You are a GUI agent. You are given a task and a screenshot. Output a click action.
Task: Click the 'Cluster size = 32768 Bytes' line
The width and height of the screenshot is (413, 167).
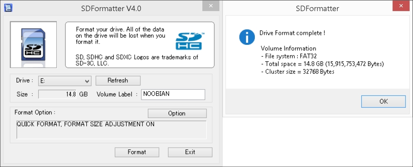coord(298,72)
